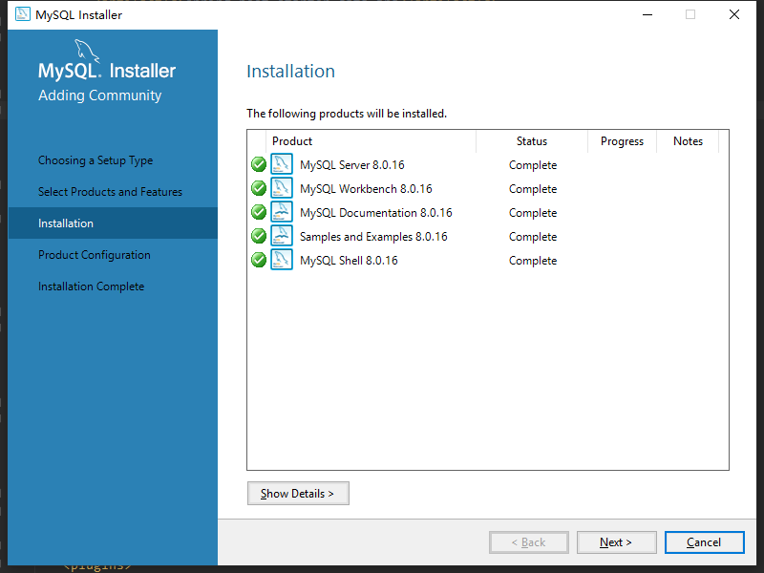
Task: Open the Choosing a Setup Type step
Action: [x=95, y=160]
